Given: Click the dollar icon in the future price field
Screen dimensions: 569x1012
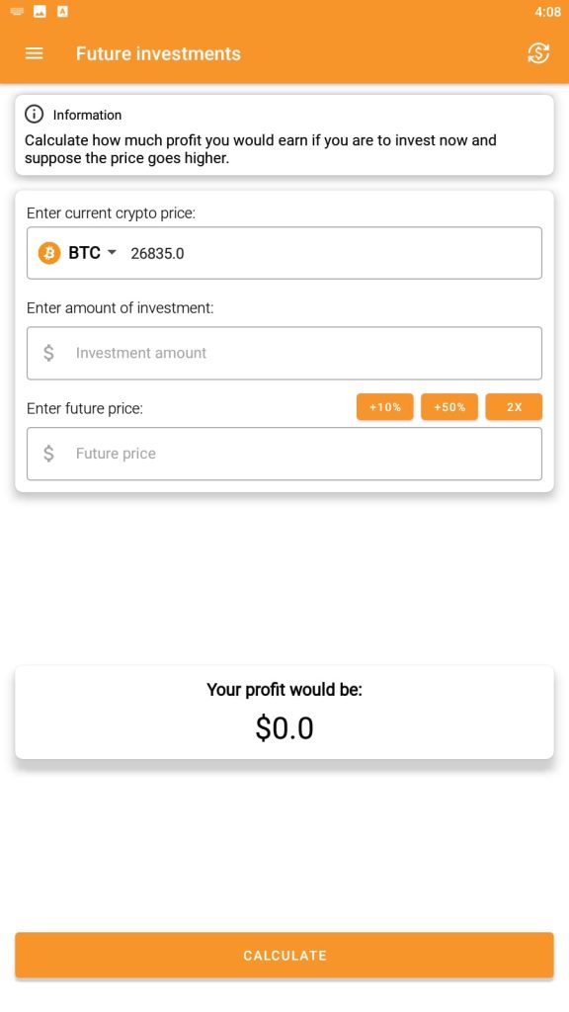Looking at the screenshot, I should tap(47, 454).
